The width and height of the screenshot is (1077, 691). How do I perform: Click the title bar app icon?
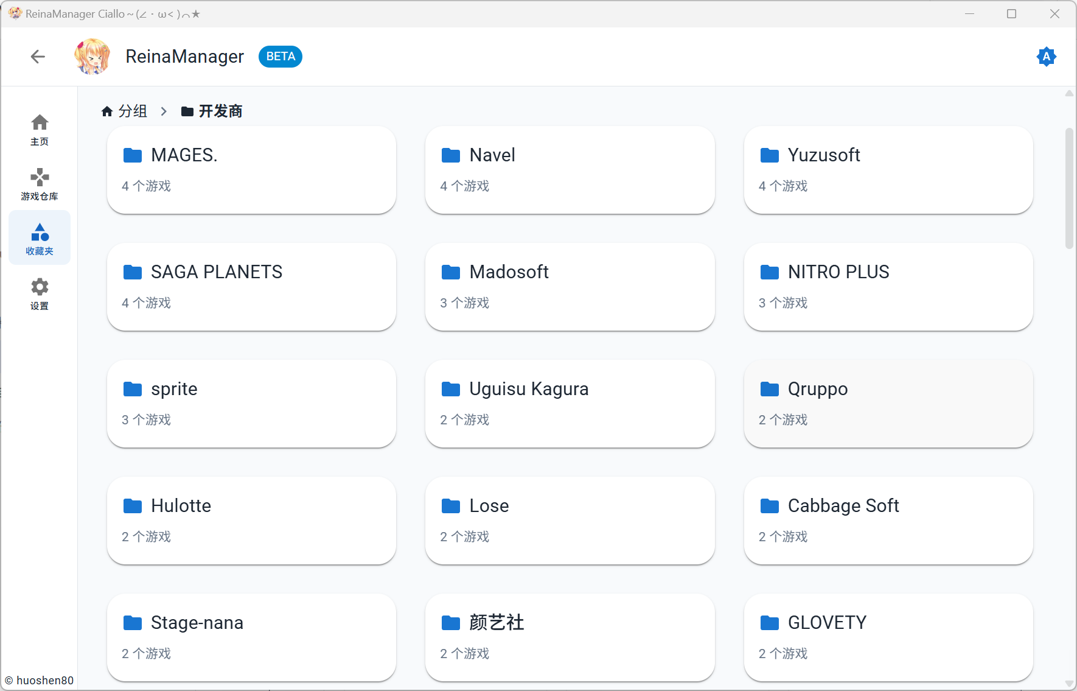point(15,13)
